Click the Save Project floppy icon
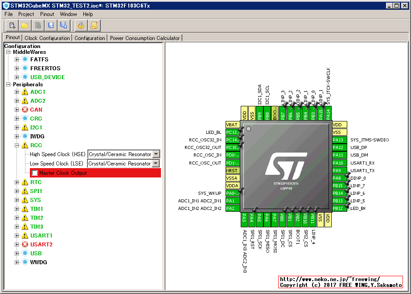 [x=50, y=25]
